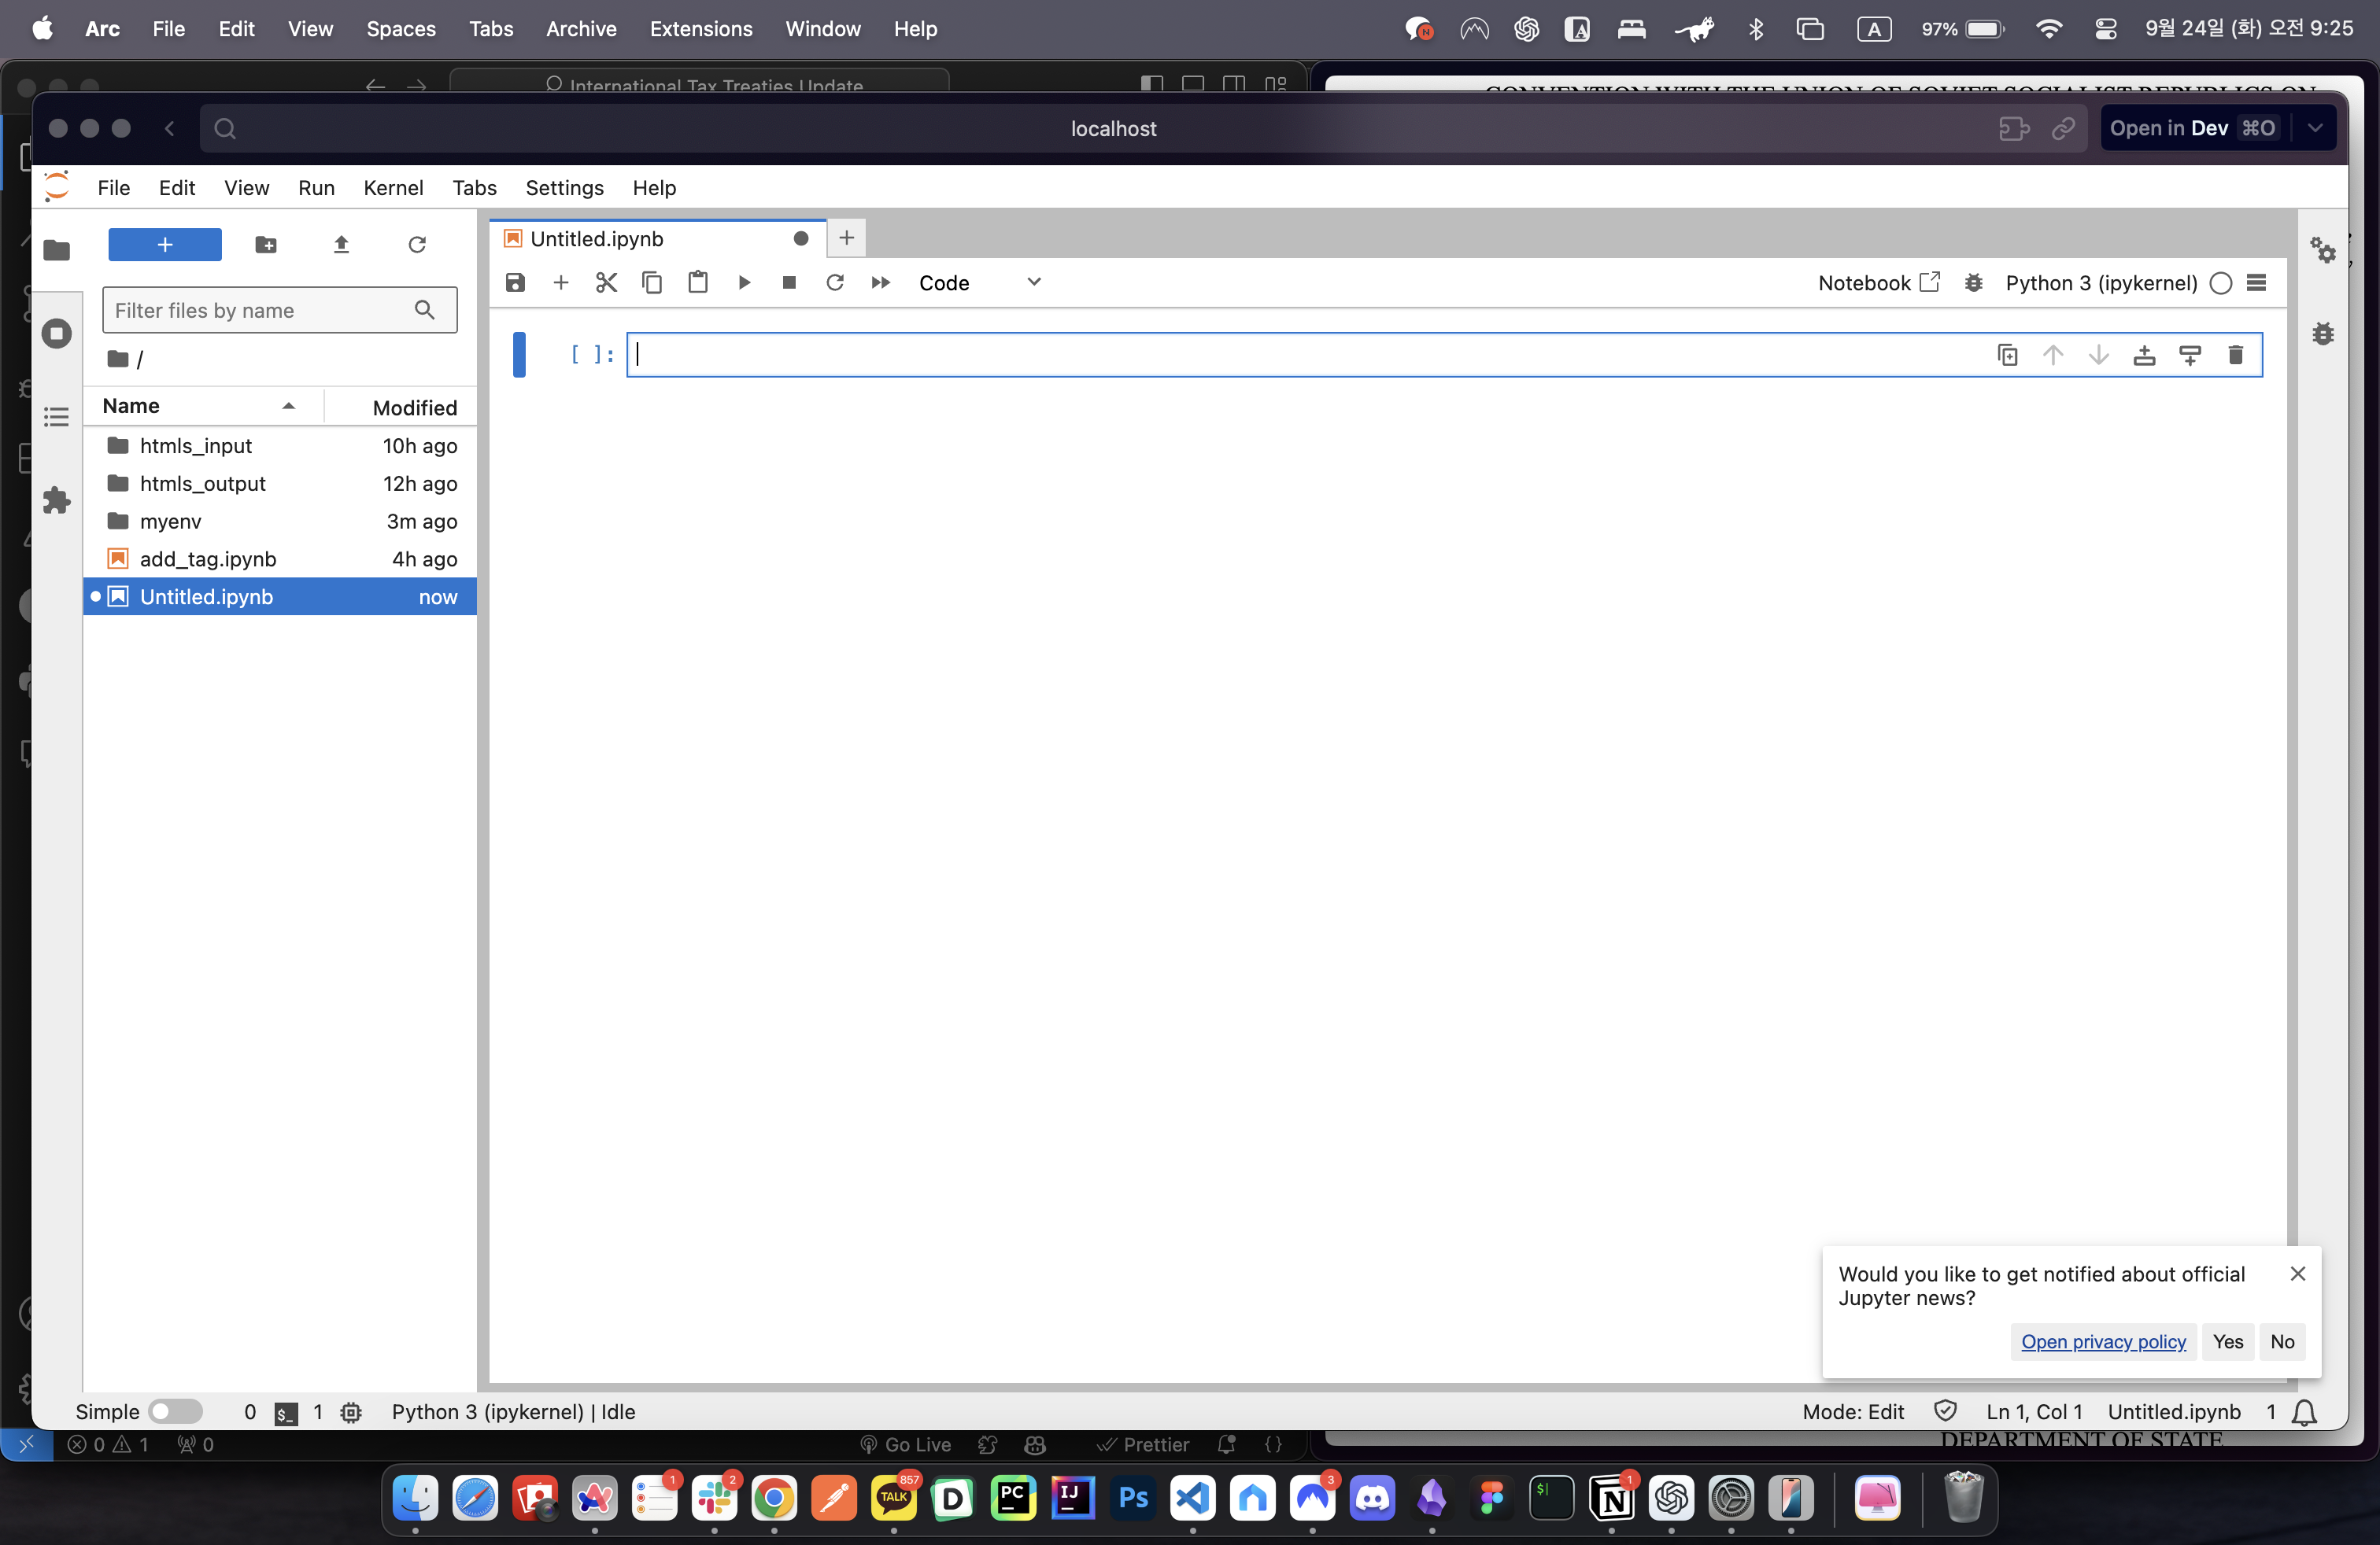Image resolution: width=2380 pixels, height=1545 pixels.
Task: Click No on the Jupyter news prompt
Action: [x=2282, y=1341]
